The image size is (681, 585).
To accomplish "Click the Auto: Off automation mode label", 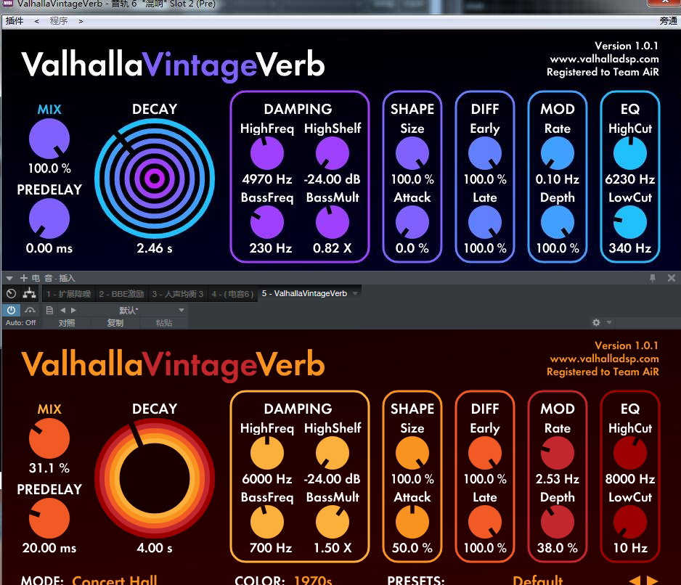I will 20,323.
